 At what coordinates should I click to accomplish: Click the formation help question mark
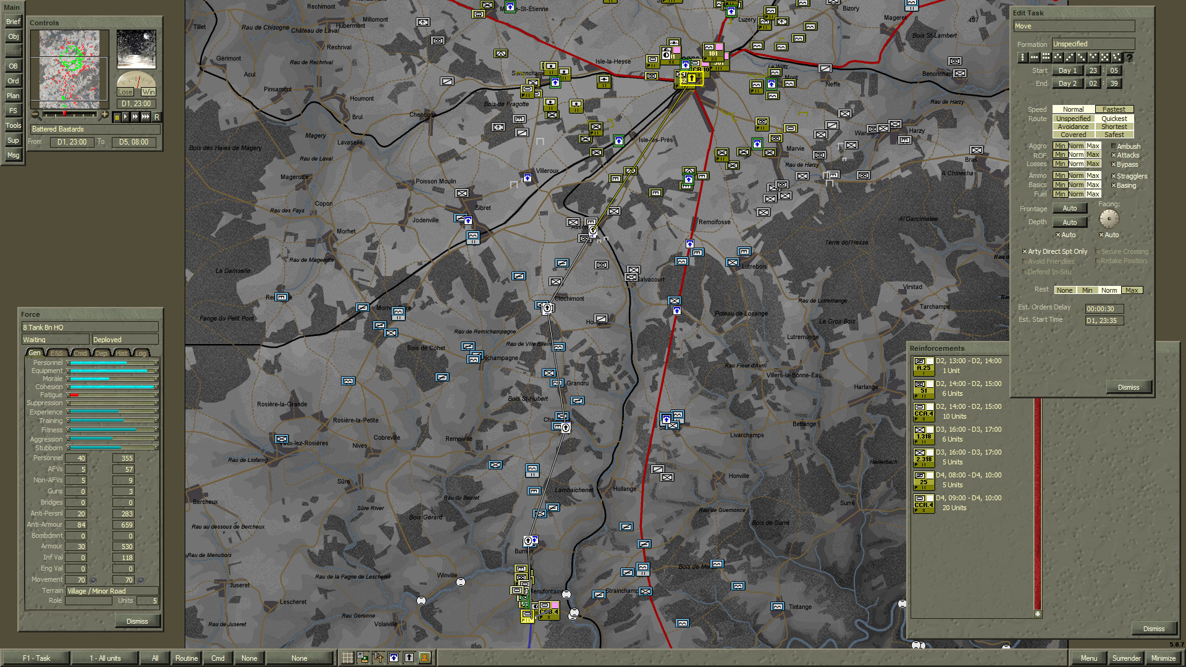(x=1129, y=57)
